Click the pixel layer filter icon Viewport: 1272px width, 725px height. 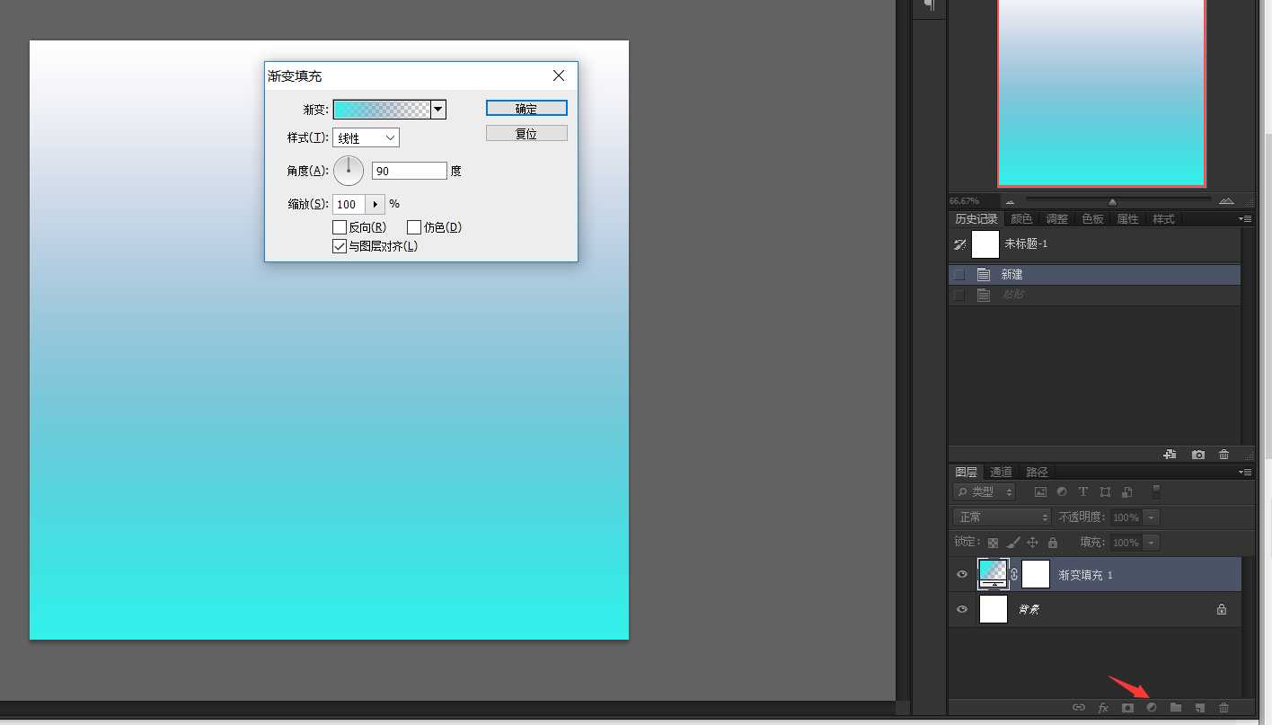(1041, 491)
